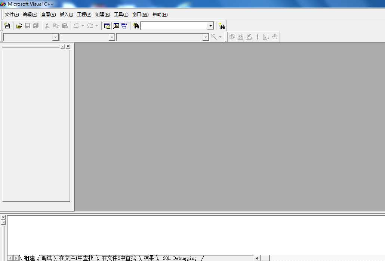Image resolution: width=385 pixels, height=261 pixels.
Task: Open the 组建(B) menu
Action: point(103,15)
